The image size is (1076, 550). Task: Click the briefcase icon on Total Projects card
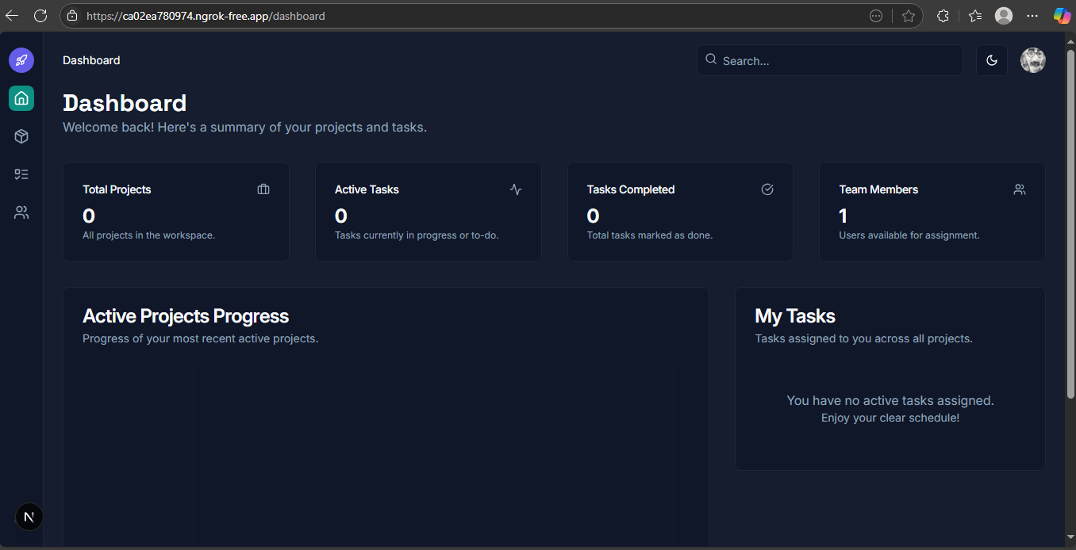(263, 189)
